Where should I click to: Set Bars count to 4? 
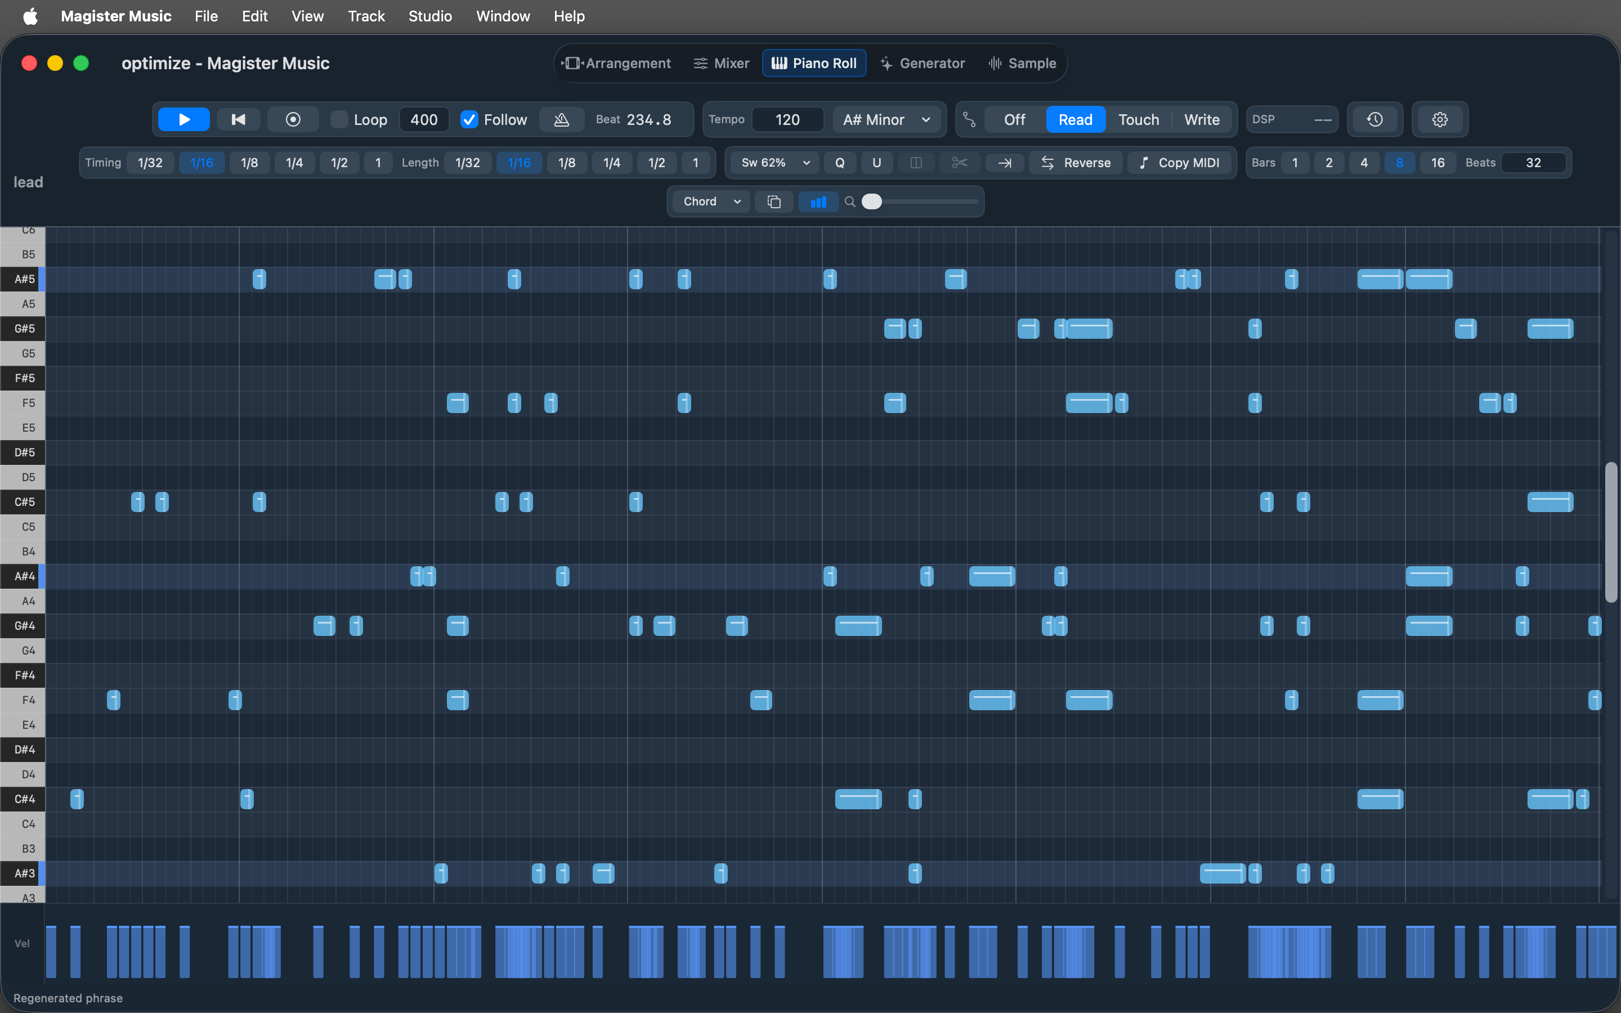point(1364,163)
